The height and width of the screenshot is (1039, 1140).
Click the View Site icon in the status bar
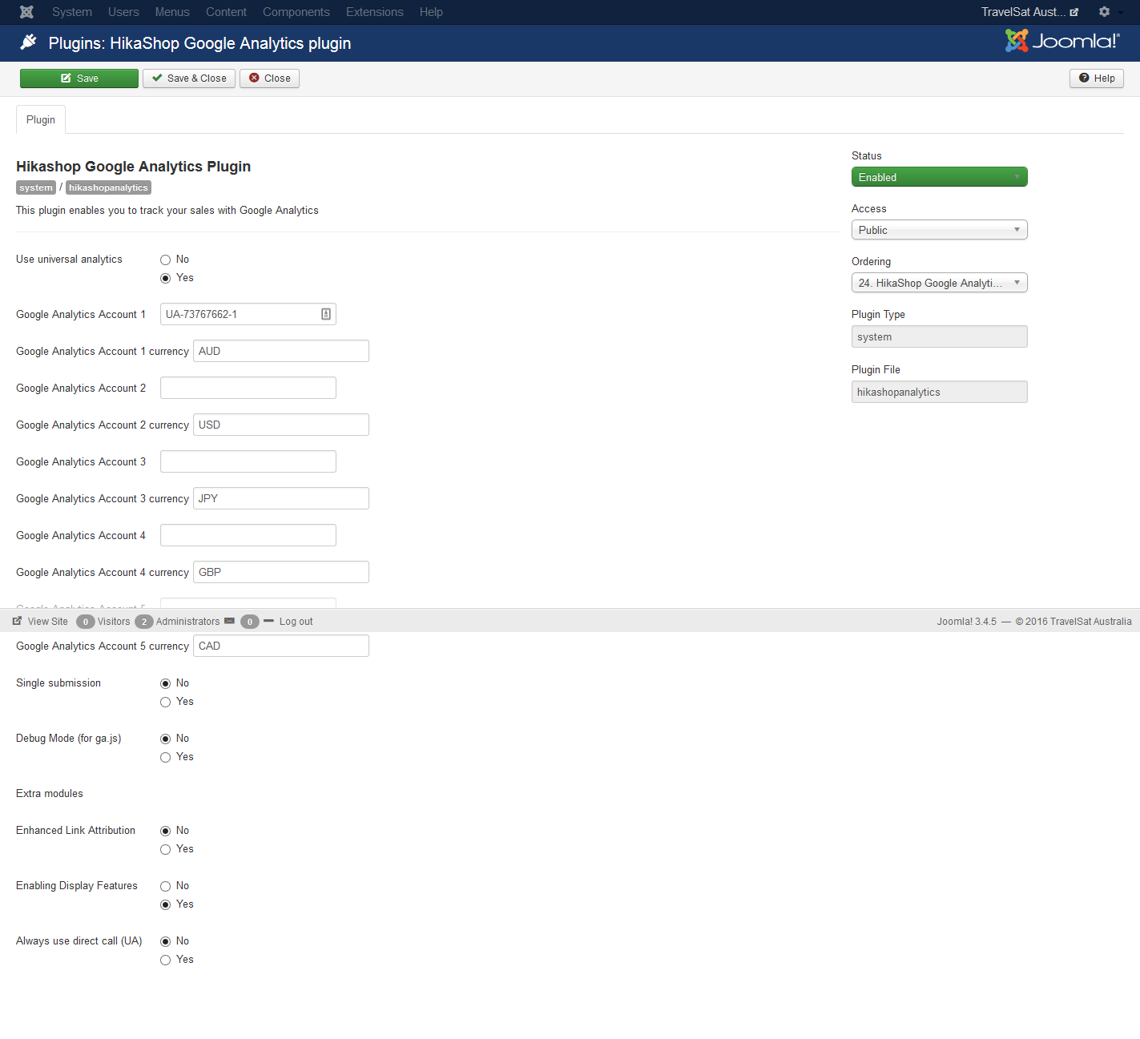[x=17, y=621]
